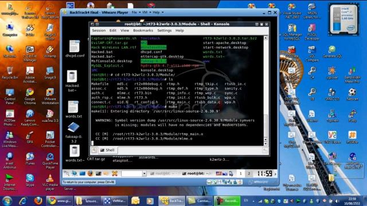
Task: Show hidden system tray icons arrow
Action: click(253, 201)
